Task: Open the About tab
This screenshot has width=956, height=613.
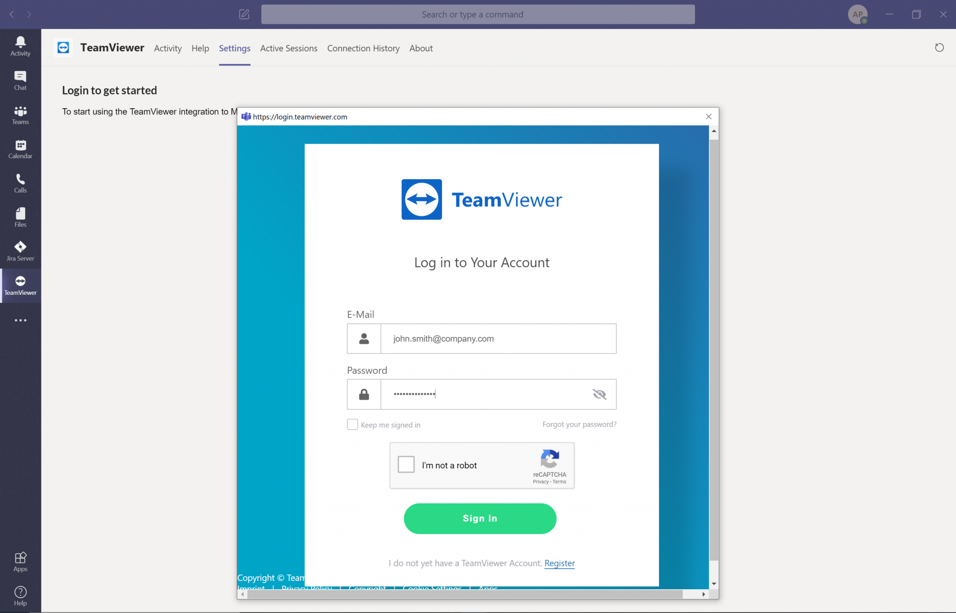Action: pos(421,48)
